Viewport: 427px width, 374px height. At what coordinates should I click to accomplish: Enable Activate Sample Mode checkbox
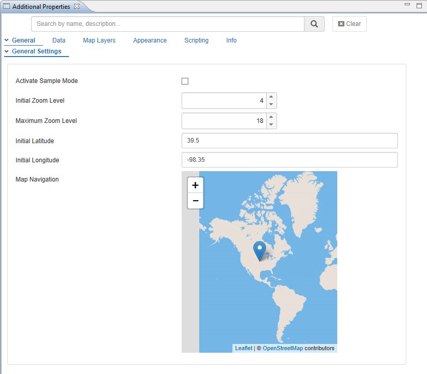(185, 81)
